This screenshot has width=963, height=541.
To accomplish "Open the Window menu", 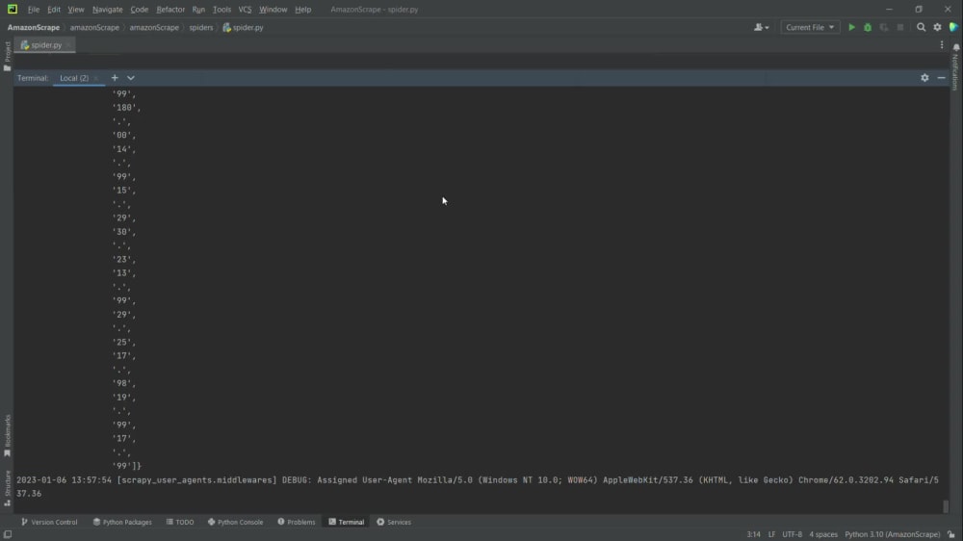I will coord(273,10).
